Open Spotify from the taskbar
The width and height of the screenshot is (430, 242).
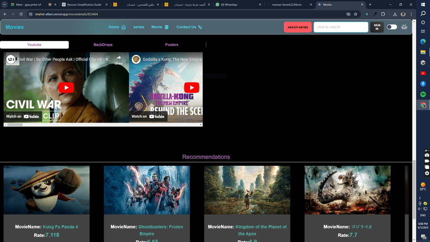(423, 95)
